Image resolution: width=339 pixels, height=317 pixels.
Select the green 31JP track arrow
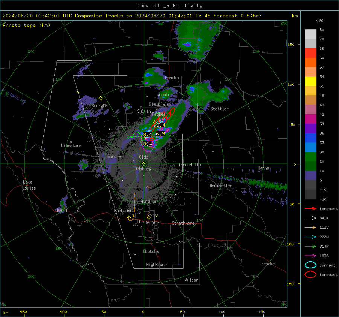pyautogui.click(x=310, y=246)
